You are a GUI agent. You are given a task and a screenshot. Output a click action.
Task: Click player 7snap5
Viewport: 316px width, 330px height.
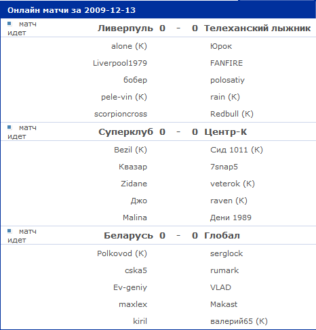click(x=224, y=167)
